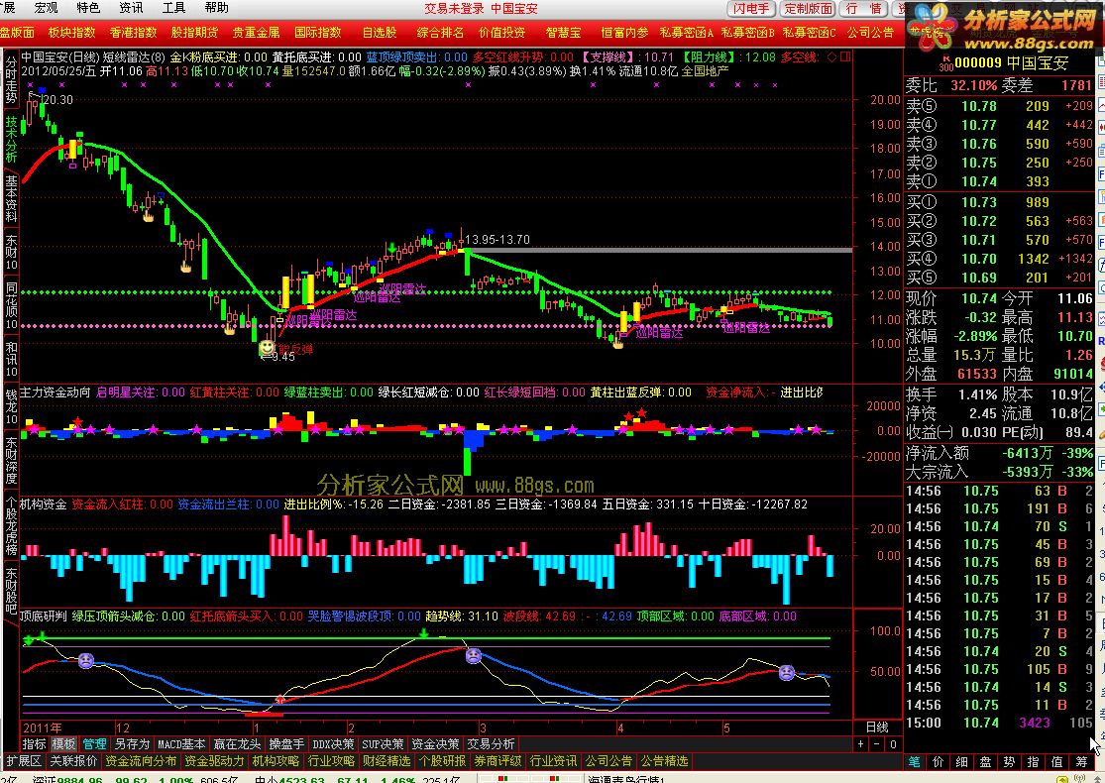1105x783 pixels.
Task: Open the 智慧宝 toolbar item
Action: 563,33
